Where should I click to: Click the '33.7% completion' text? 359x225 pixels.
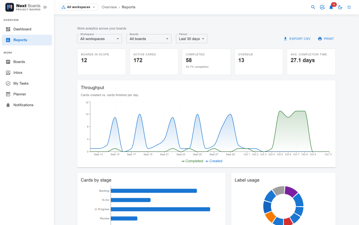(197, 67)
